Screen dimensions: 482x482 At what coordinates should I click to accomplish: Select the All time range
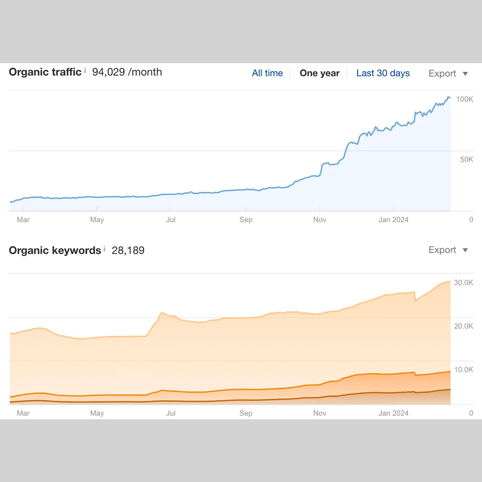267,73
